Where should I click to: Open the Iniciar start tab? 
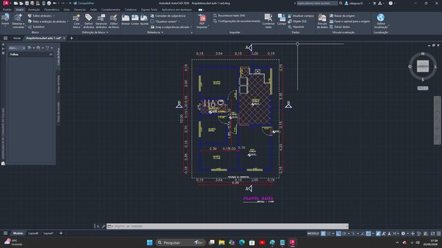[x=17, y=38]
